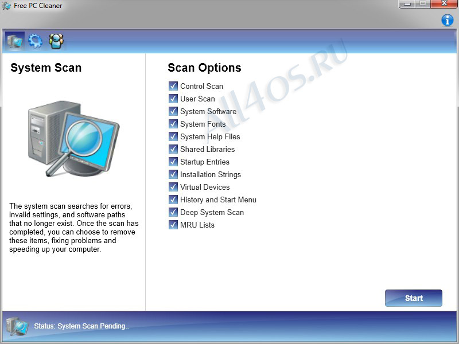Click the large computer magnifier illustration
Screen dimensions: 459x344
tap(74, 139)
